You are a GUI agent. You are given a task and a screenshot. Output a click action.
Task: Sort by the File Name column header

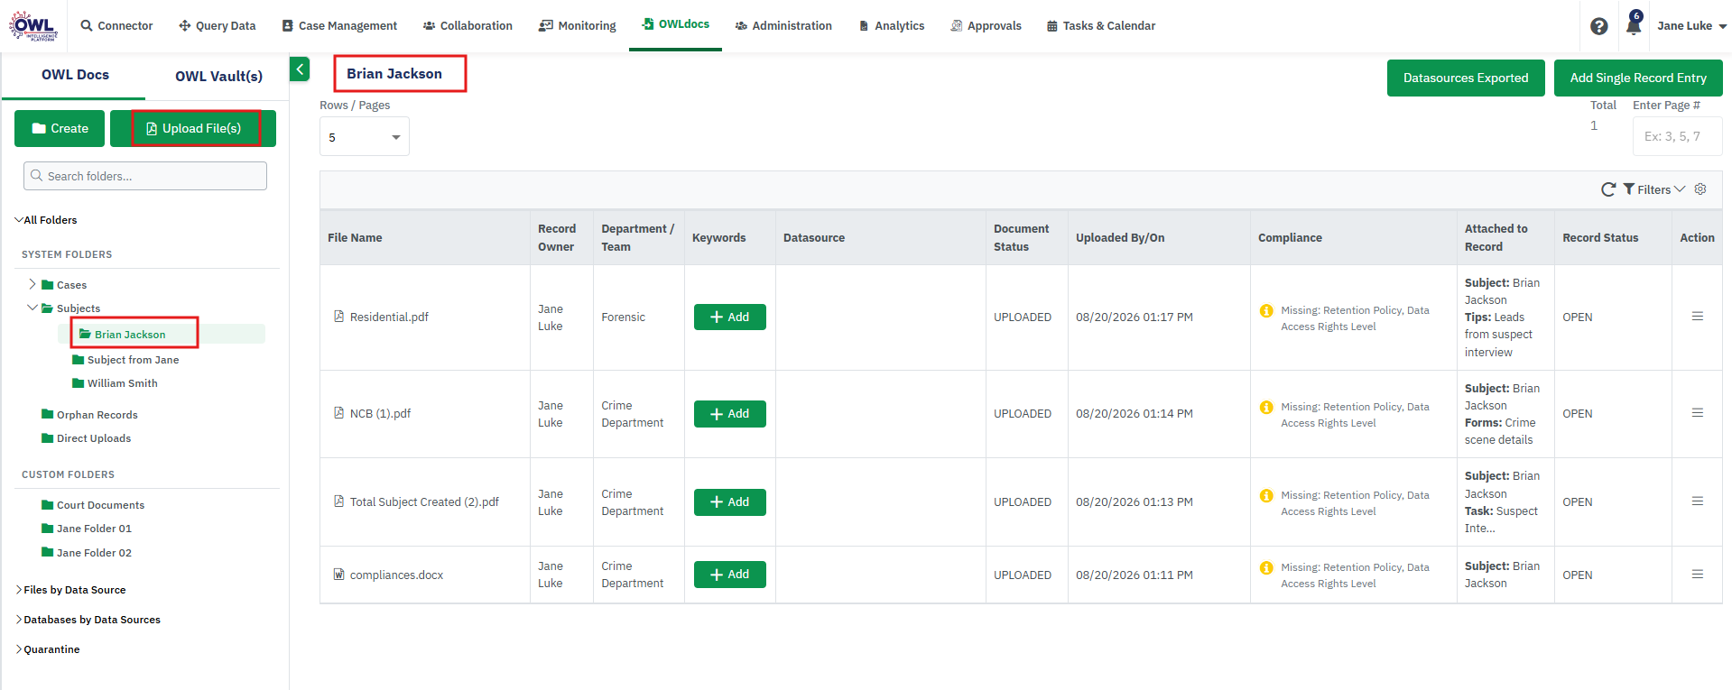(x=355, y=237)
